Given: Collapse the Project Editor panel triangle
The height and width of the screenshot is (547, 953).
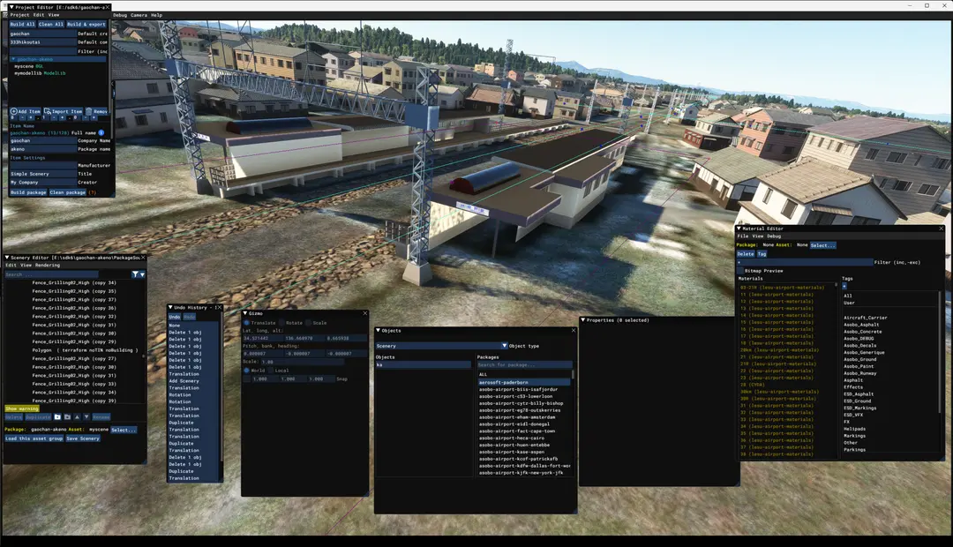Looking at the screenshot, I should tap(11, 7).
